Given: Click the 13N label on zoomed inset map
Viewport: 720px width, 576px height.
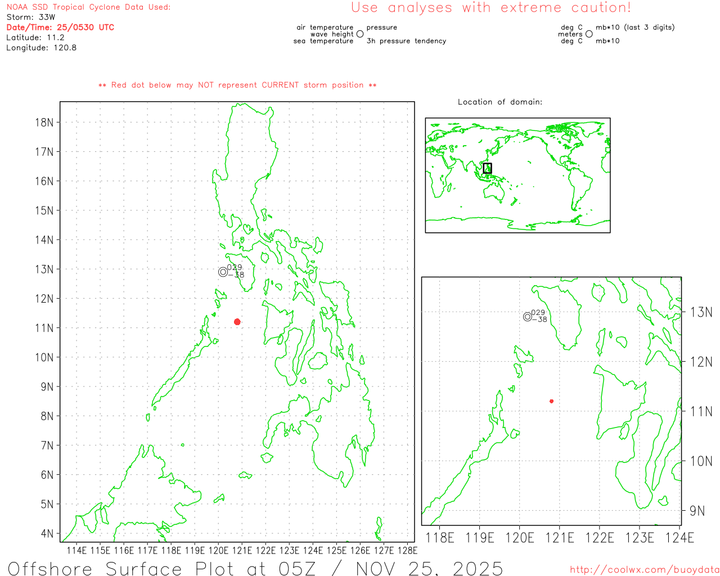Looking at the screenshot, I should point(701,312).
